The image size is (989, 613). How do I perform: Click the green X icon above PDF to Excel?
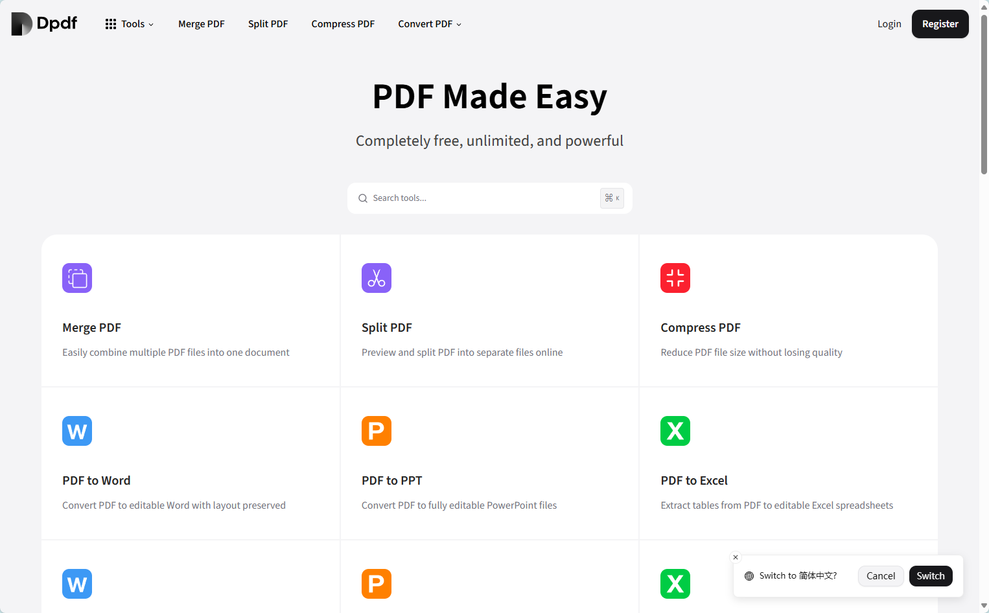(675, 431)
